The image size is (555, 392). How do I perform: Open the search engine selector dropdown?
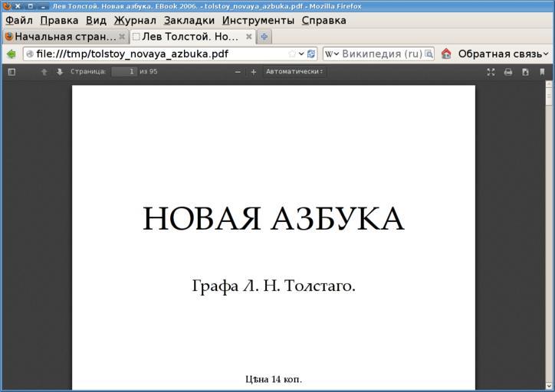[x=332, y=54]
